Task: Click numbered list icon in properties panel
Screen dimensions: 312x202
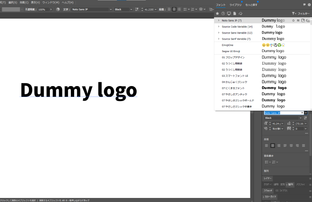Action: (x=274, y=162)
